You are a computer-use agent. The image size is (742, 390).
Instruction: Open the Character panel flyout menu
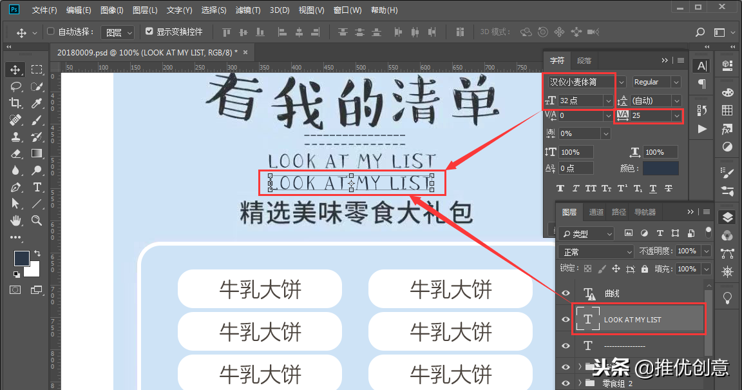click(x=680, y=60)
